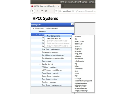Choose sasha from the components submenu
This screenshot has height=94, width=126.
pos(77,73)
